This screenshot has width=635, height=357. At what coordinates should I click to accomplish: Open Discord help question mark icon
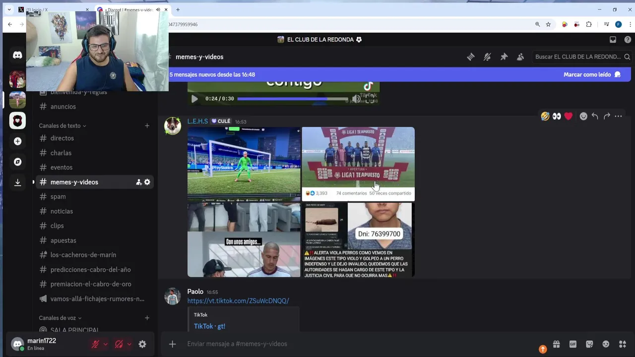tap(628, 40)
